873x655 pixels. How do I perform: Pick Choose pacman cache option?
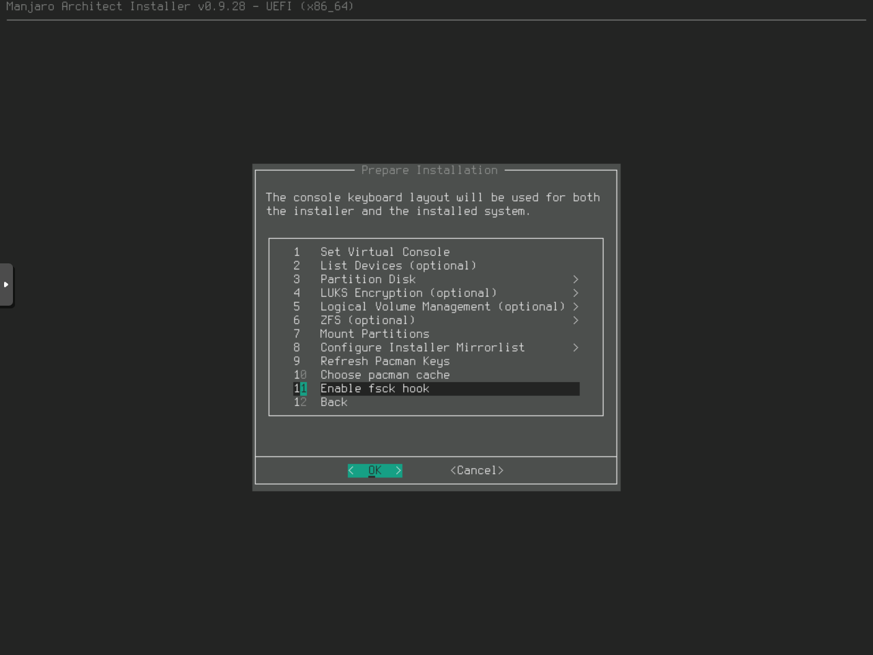[x=385, y=375]
